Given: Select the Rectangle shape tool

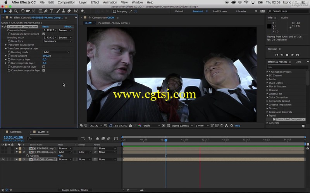Looking at the screenshot, I should tap(40, 11).
